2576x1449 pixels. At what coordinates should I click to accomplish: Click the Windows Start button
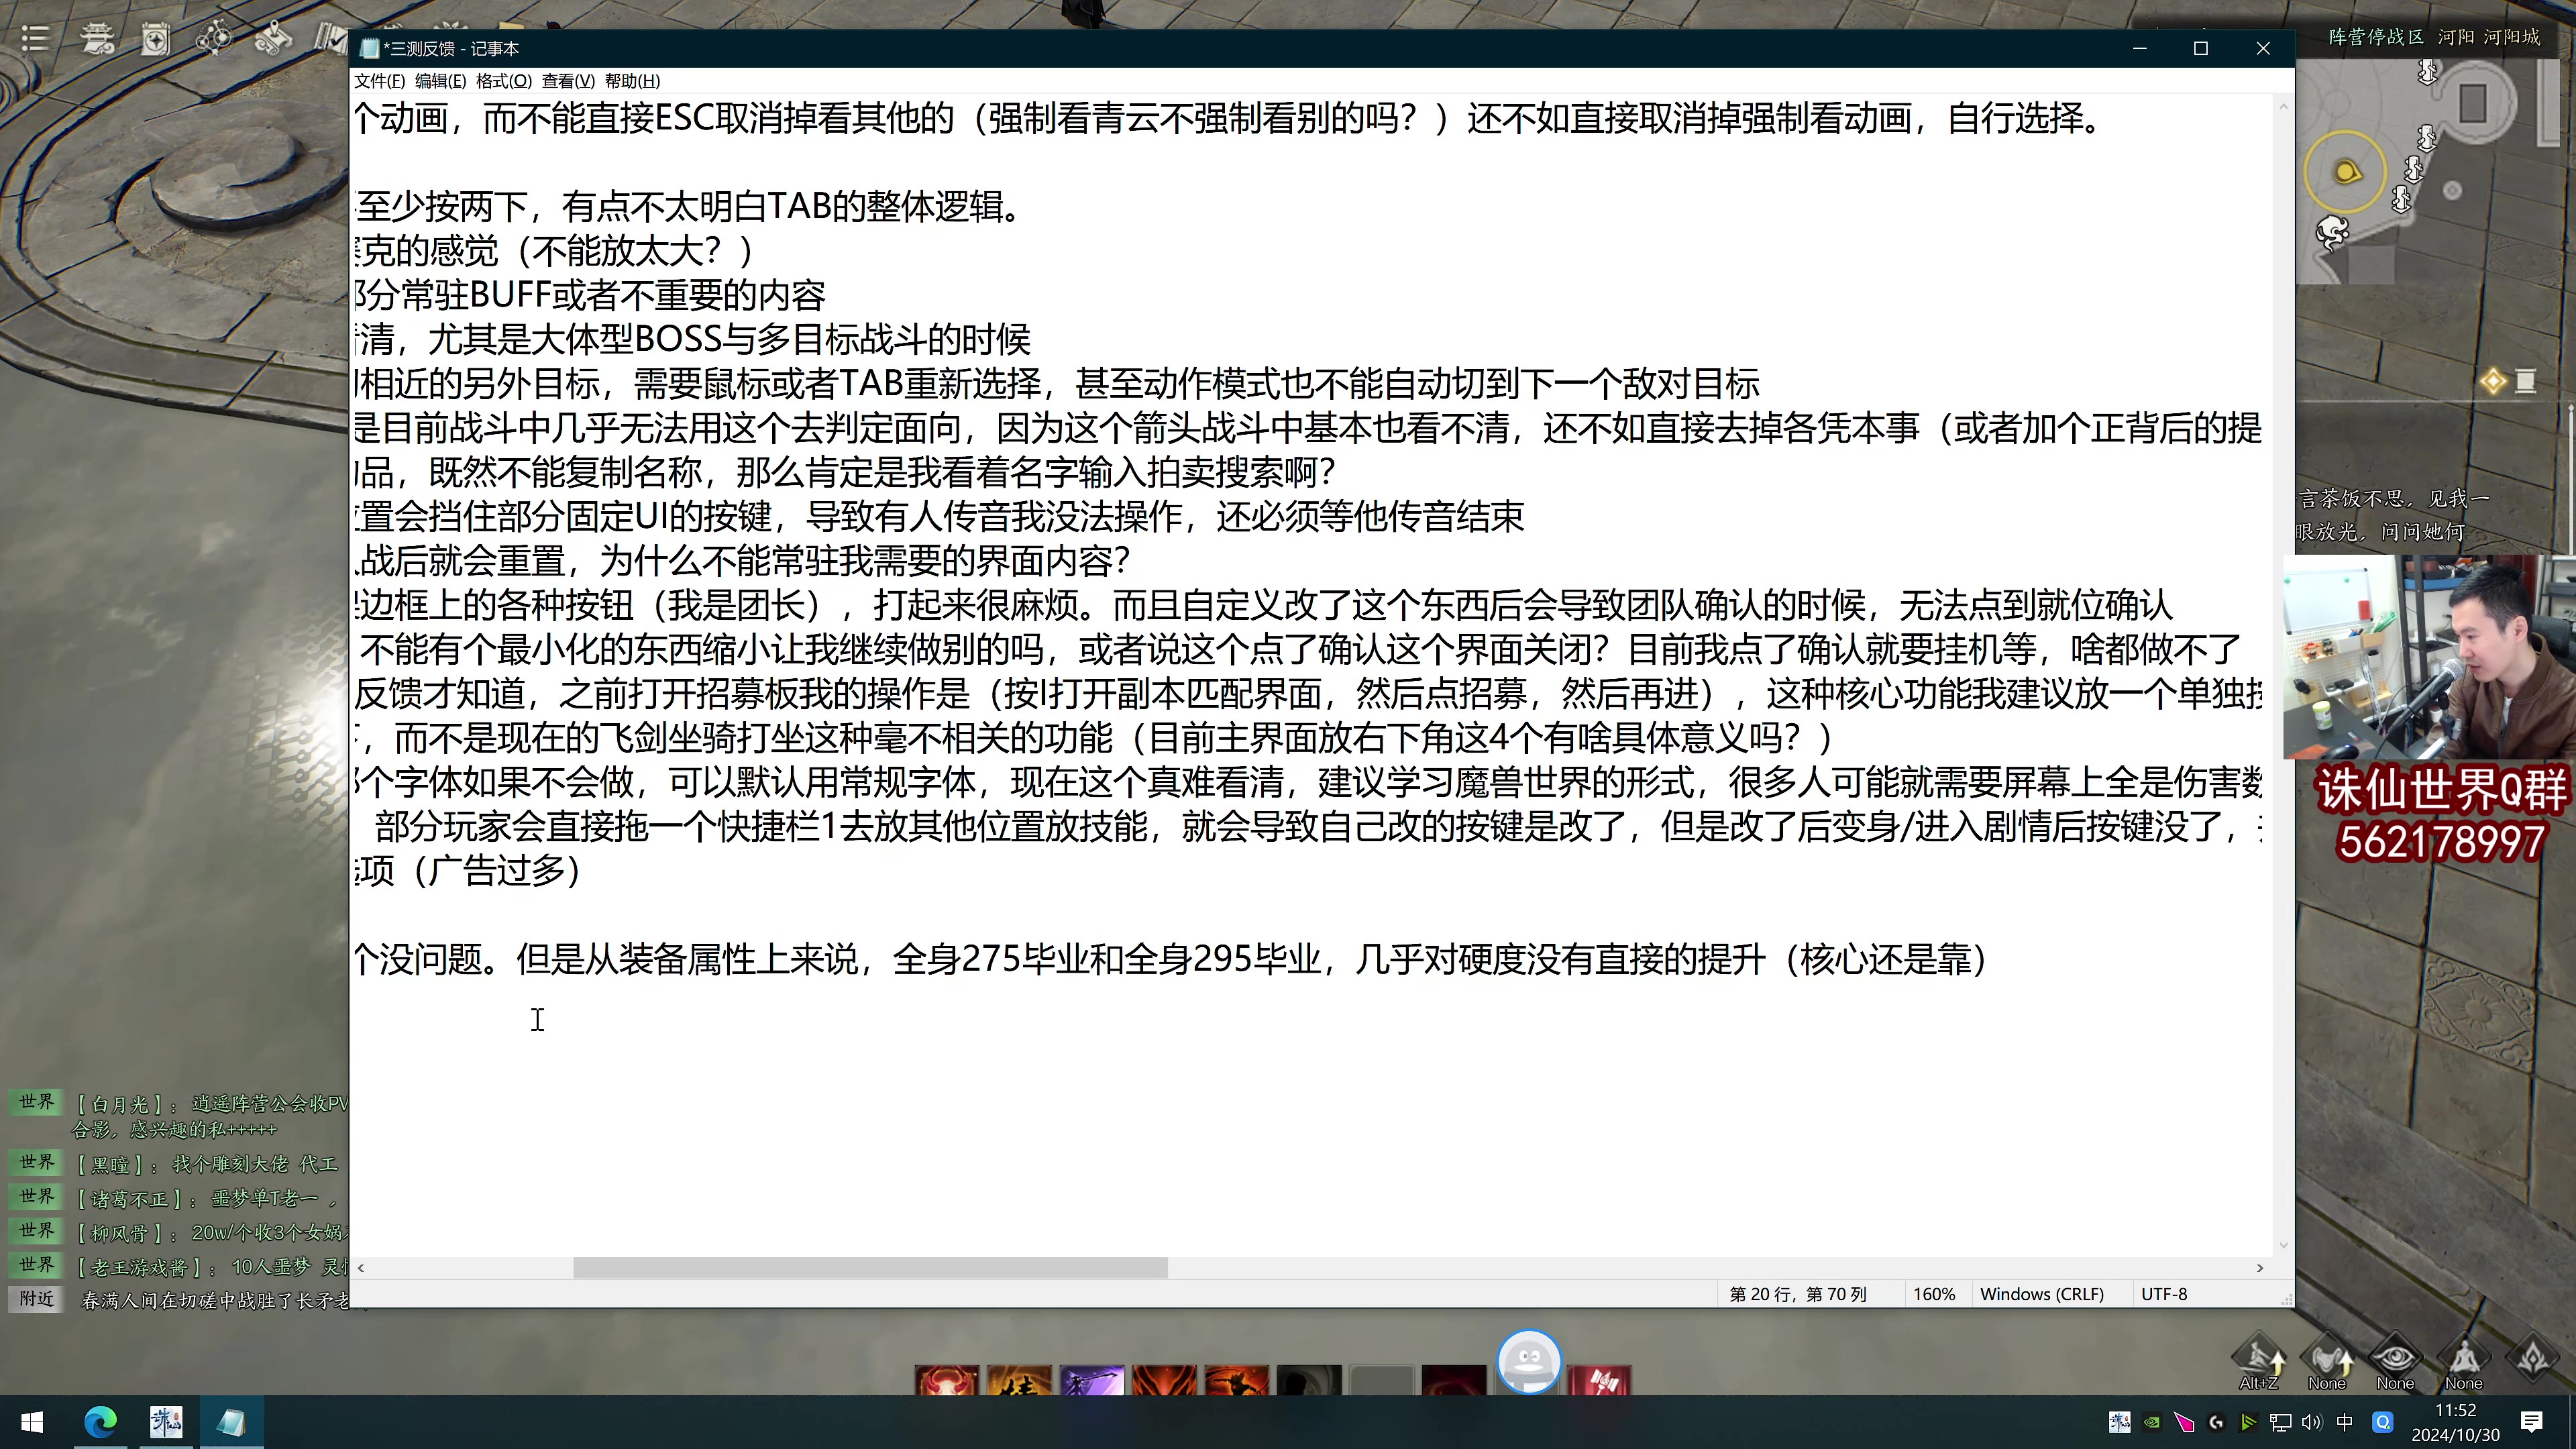click(x=32, y=1422)
